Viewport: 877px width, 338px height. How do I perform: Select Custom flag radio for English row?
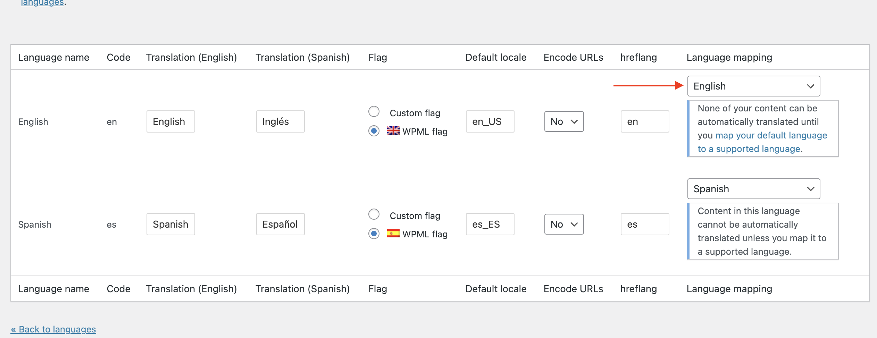point(374,111)
